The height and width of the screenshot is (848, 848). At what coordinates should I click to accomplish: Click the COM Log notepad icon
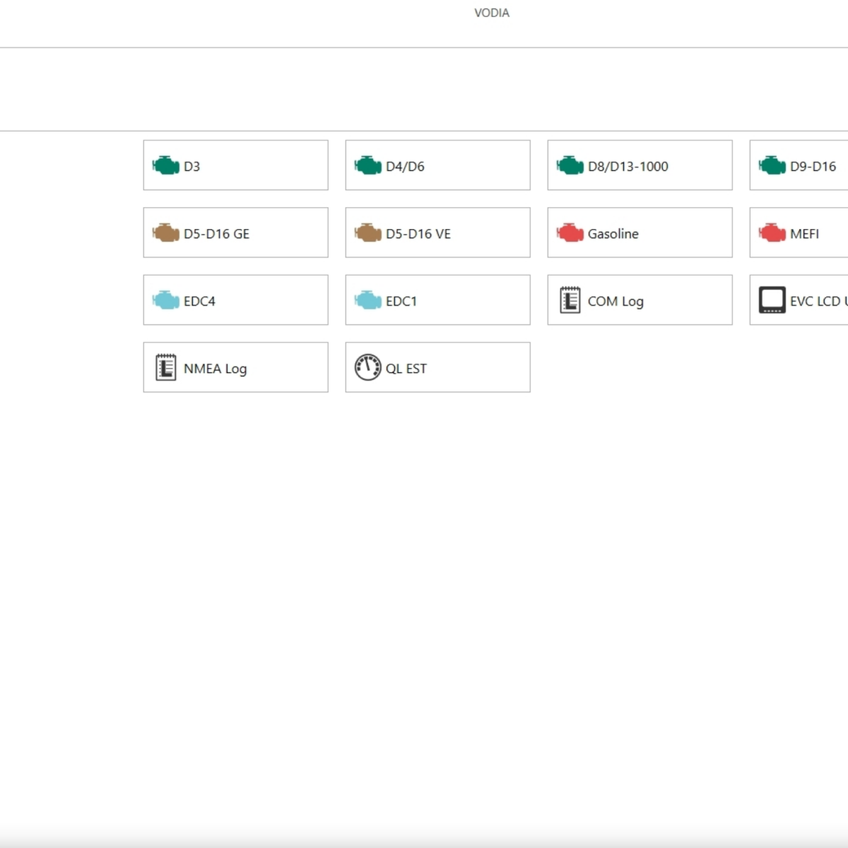[570, 300]
